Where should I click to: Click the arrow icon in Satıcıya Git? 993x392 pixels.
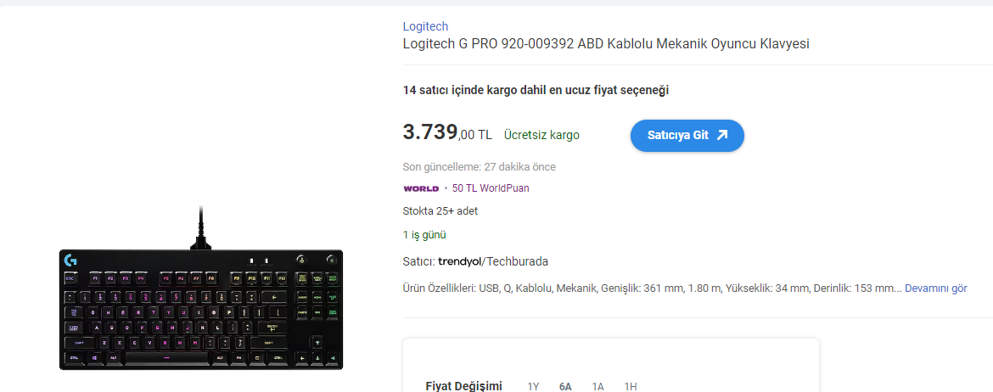point(722,136)
